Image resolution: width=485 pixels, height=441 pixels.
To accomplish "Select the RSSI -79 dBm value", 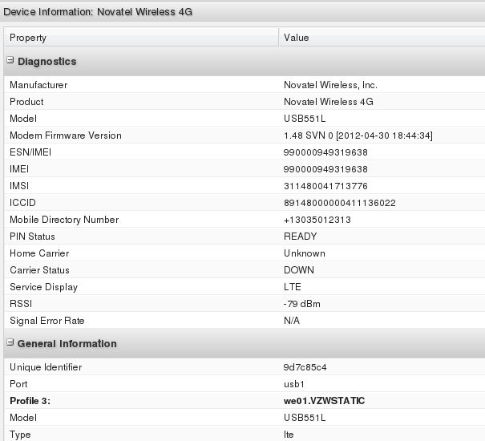I will coord(302,304).
